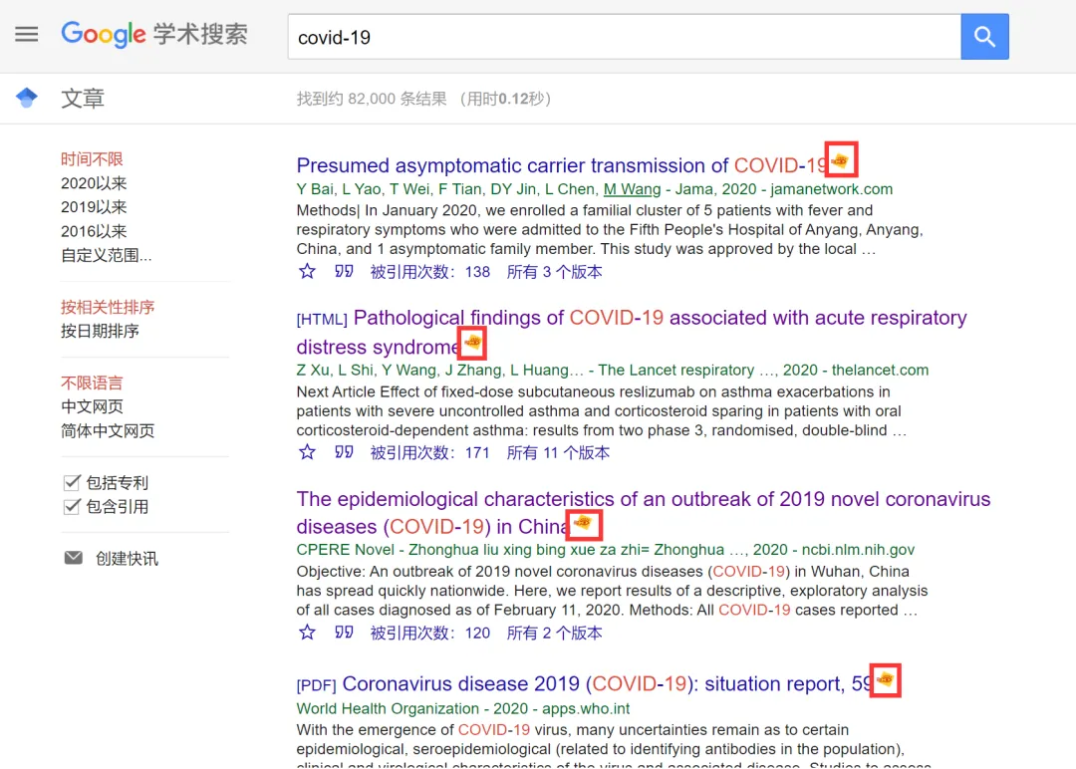Open the hamburger navigation menu
Viewport: 1076px width, 769px height.
(26, 34)
